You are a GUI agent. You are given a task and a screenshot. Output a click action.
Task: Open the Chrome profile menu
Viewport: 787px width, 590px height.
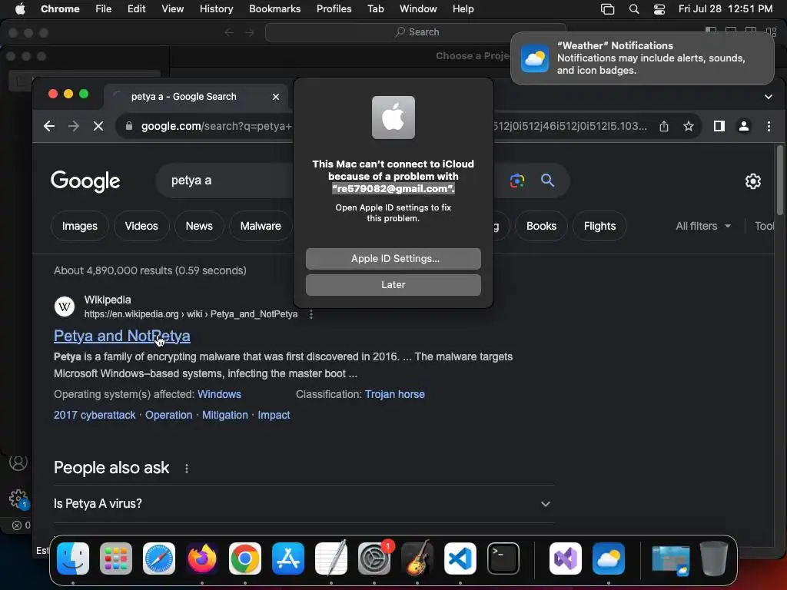744,126
